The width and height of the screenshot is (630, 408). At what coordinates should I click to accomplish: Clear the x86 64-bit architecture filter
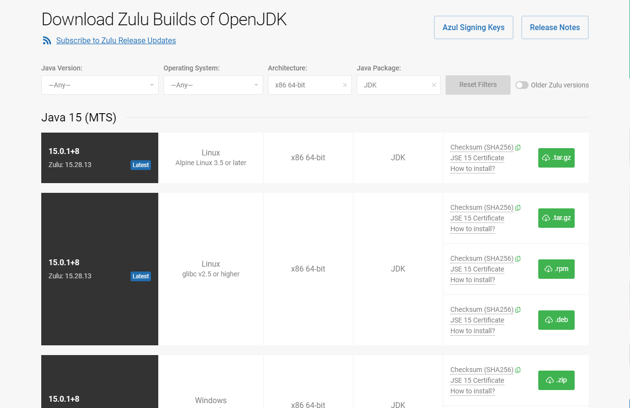click(345, 85)
